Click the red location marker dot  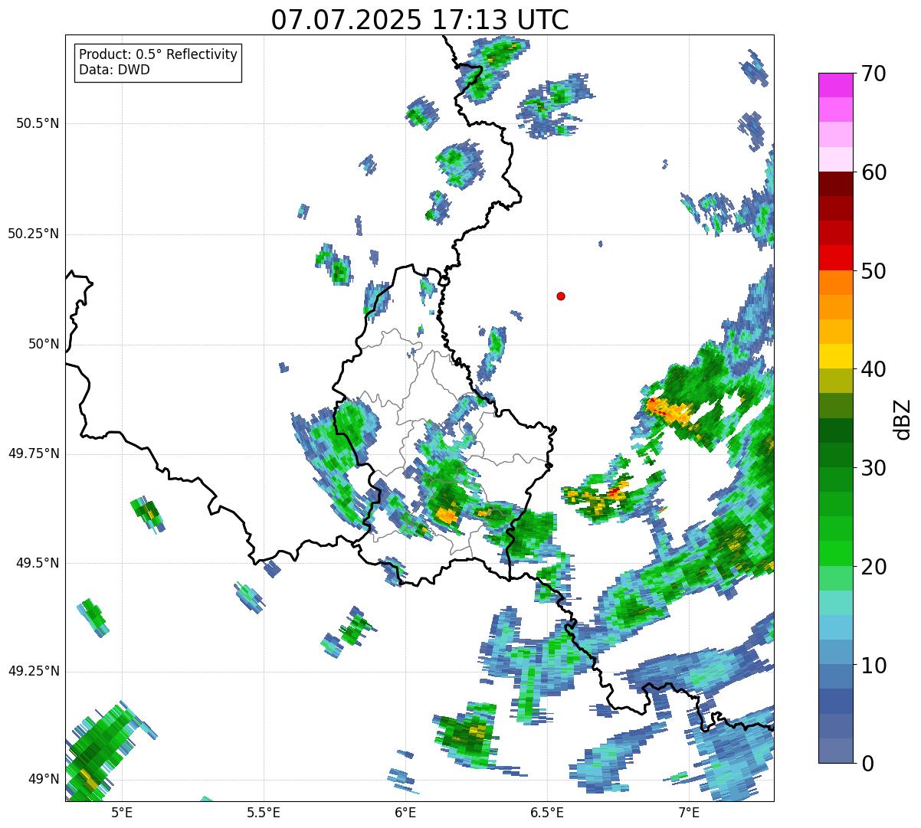561,296
